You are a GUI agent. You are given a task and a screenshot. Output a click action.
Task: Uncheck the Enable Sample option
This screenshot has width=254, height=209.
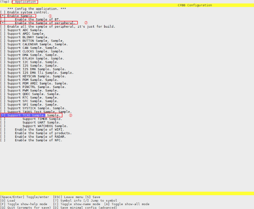pyautogui.click(x=3, y=16)
